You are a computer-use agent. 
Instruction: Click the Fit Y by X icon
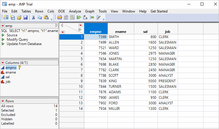(85, 17)
